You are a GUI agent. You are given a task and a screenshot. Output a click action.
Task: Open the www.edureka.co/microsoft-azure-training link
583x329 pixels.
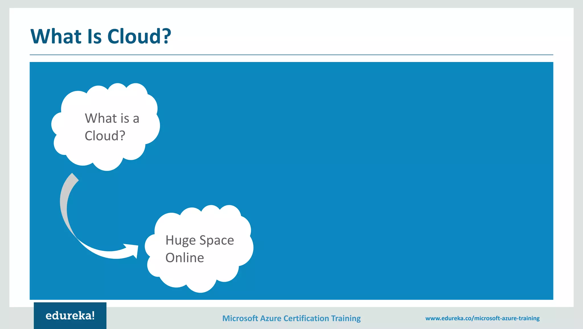[482, 318]
